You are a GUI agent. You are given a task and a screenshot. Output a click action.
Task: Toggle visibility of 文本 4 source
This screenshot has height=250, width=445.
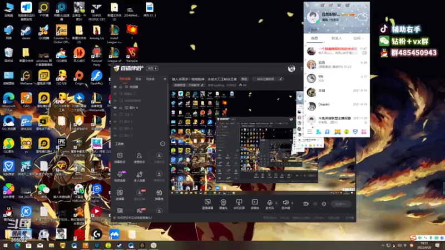click(115, 115)
